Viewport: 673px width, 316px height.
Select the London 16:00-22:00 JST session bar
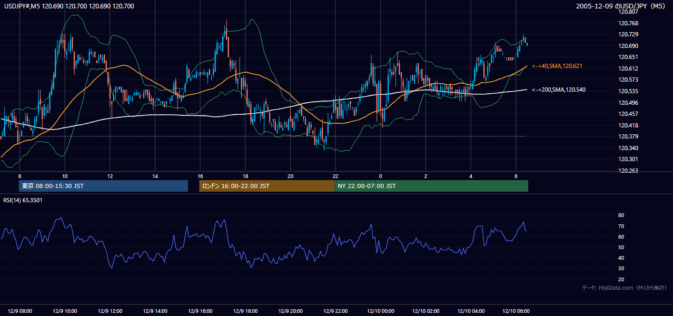coord(266,186)
